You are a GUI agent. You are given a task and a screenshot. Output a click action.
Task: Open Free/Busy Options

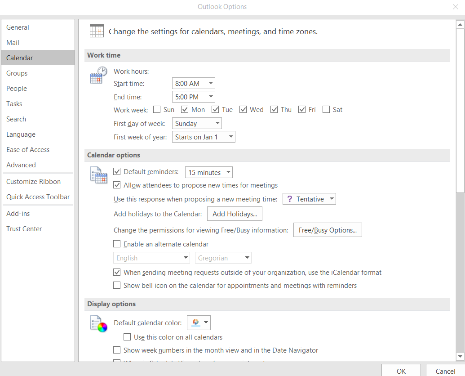click(x=328, y=229)
